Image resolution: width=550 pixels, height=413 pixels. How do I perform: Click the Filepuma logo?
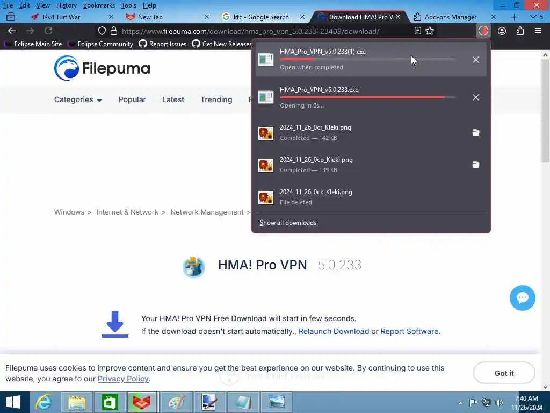coord(102,68)
